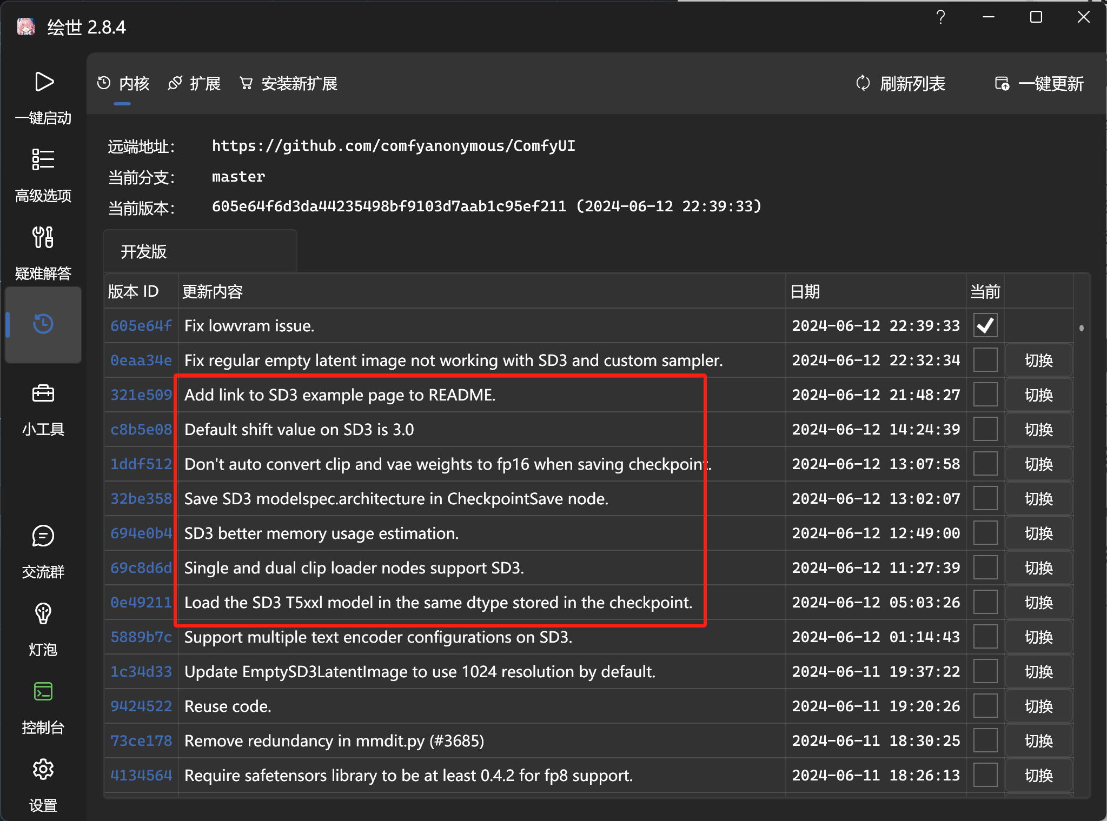Click the 更新内容 column header
The height and width of the screenshot is (821, 1107).
(482, 291)
